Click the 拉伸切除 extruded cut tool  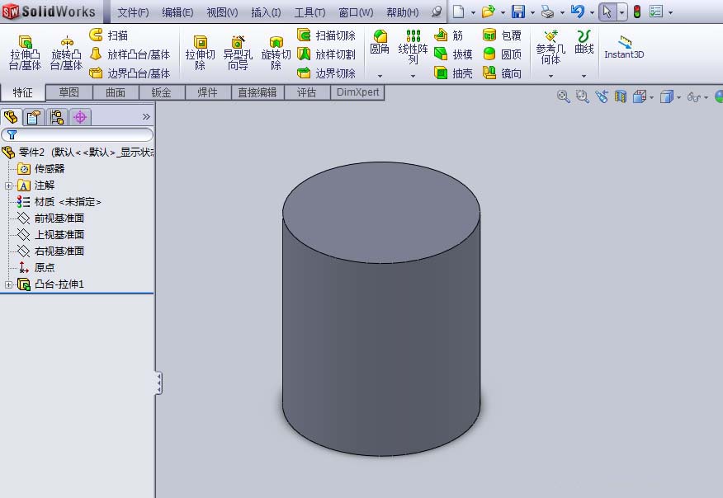[200, 53]
